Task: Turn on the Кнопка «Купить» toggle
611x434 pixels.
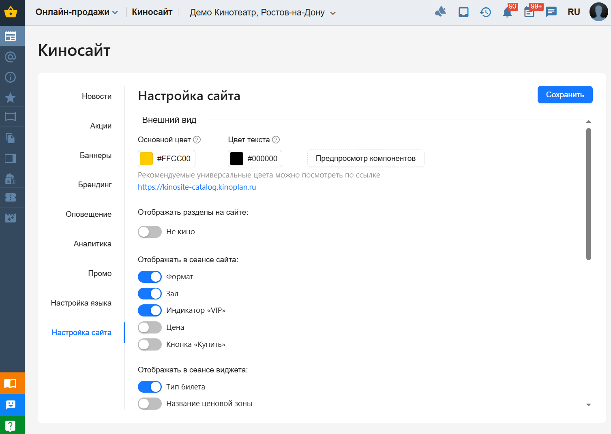Action: (x=150, y=344)
